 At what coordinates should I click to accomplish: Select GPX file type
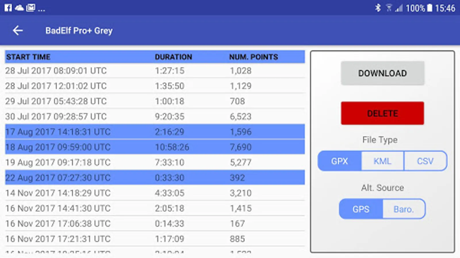coord(340,161)
